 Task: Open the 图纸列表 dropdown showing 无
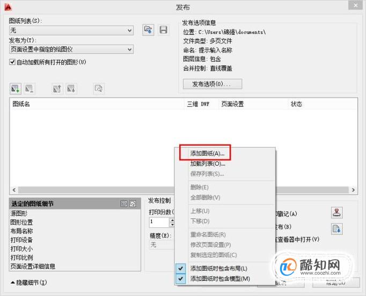pyautogui.click(x=71, y=31)
